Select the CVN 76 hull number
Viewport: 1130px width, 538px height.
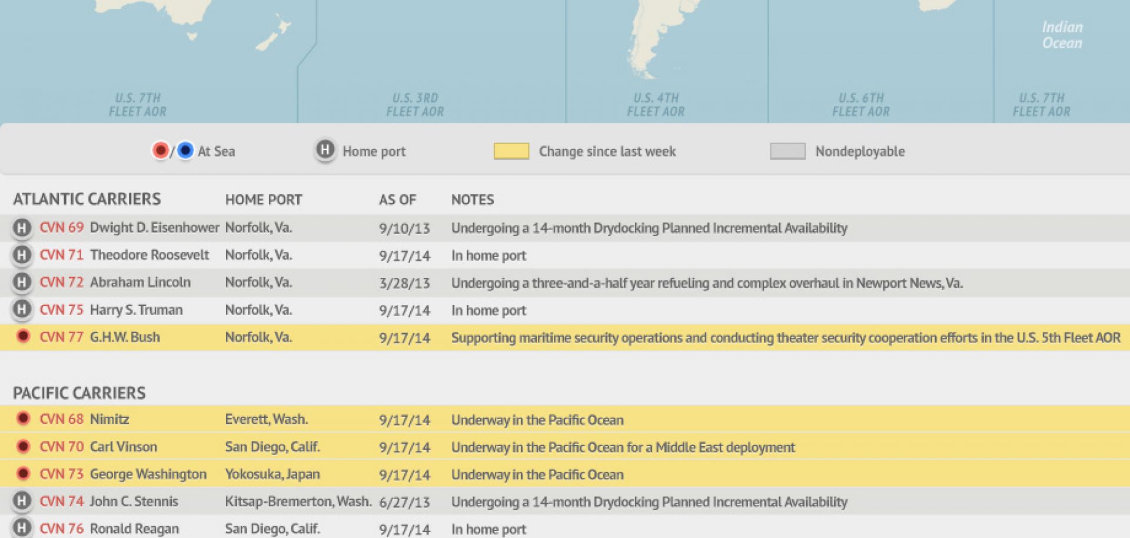62,529
